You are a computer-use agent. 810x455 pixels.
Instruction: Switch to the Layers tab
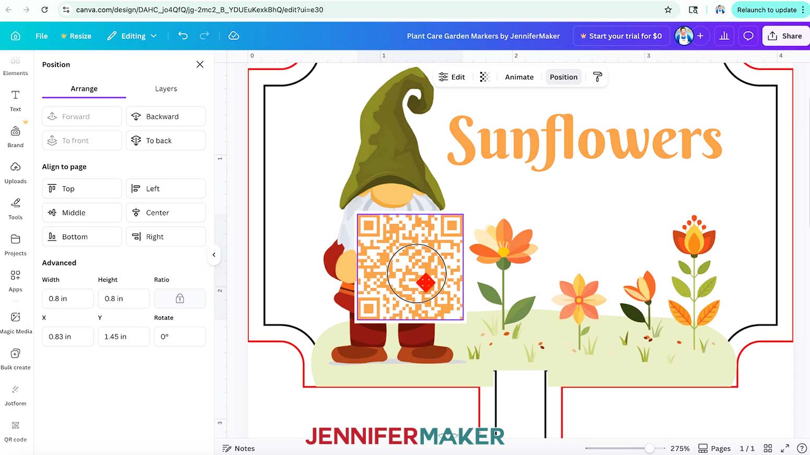(166, 89)
